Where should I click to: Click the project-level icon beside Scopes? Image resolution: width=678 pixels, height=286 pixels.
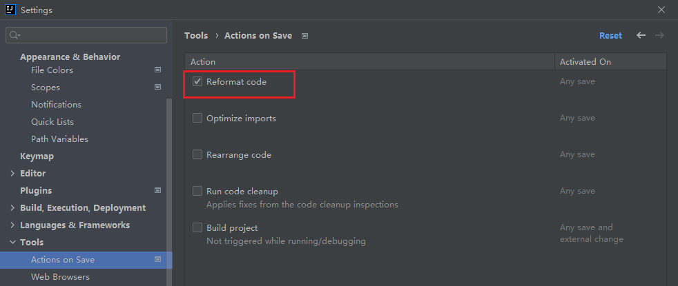(x=157, y=88)
